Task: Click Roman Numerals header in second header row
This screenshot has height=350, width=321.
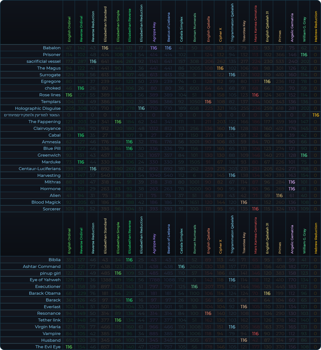Action: point(195,239)
